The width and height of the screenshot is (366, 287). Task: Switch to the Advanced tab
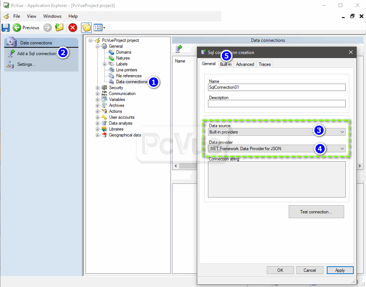[x=245, y=64]
